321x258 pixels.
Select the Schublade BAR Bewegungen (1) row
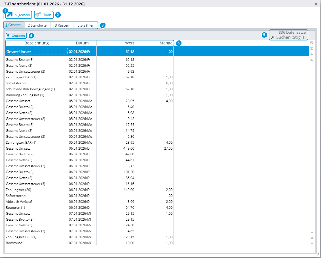point(157,89)
